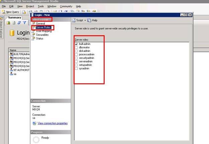The height and width of the screenshot is (144, 209).
Task: Open the Edit menu
Action: 11,6
